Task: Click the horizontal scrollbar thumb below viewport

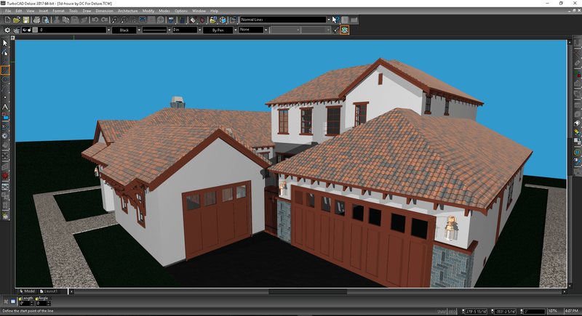Action: pyautogui.click(x=308, y=291)
